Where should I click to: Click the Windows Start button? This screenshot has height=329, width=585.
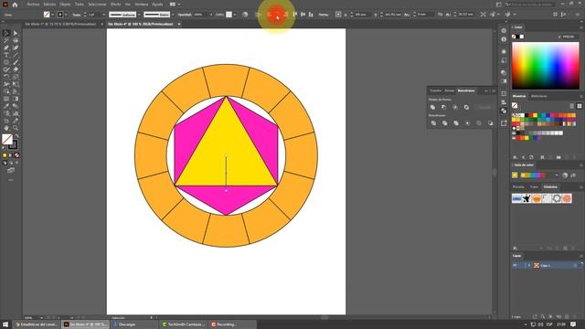(x=5, y=324)
